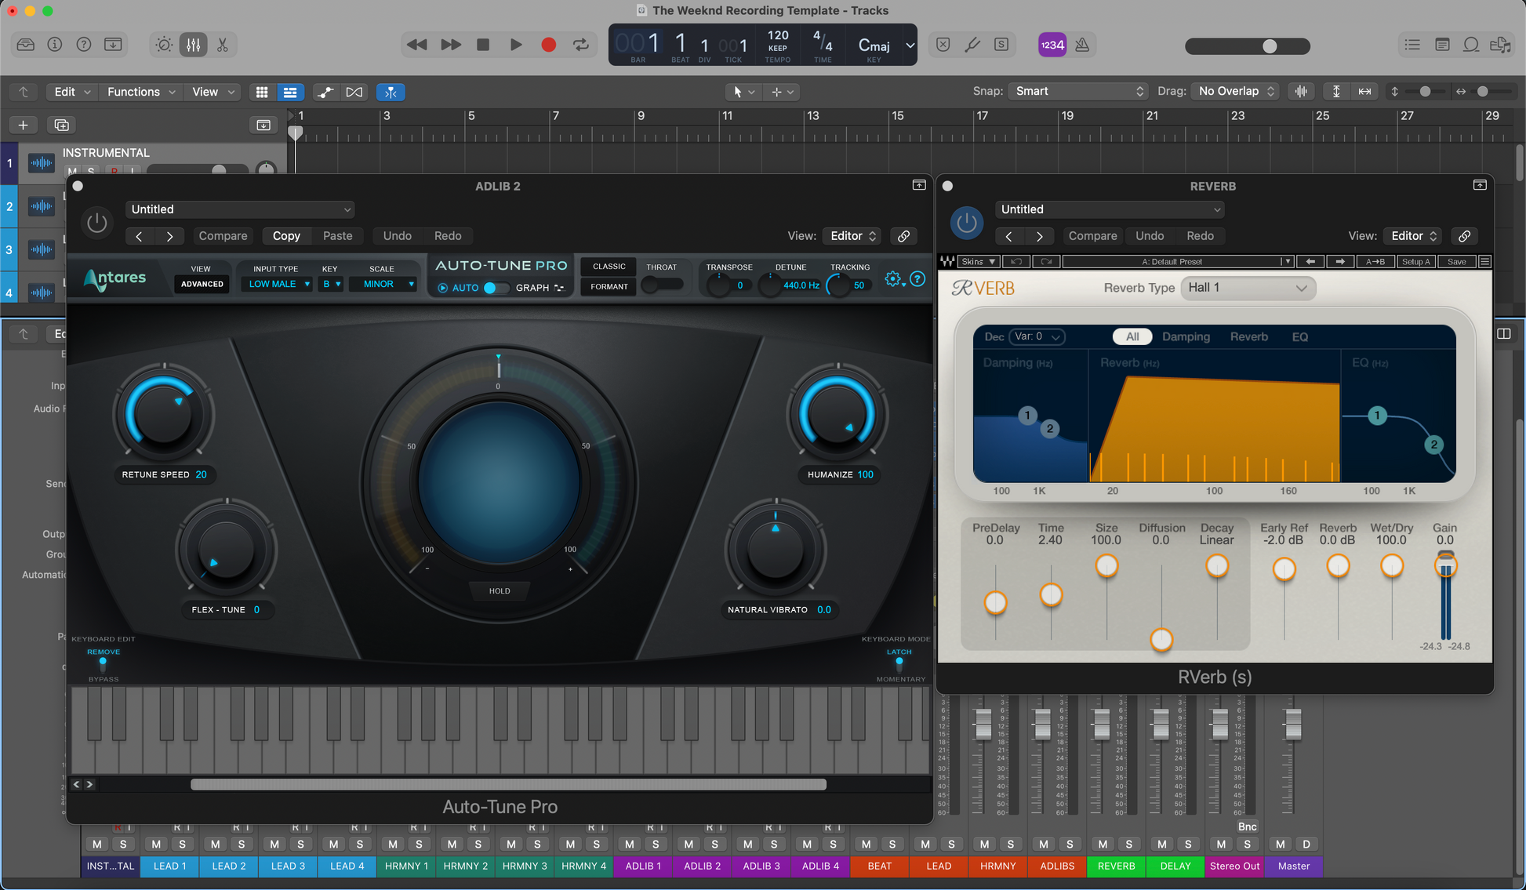Enable the metronome icon
Screen dimensions: 1526x890
[1082, 45]
